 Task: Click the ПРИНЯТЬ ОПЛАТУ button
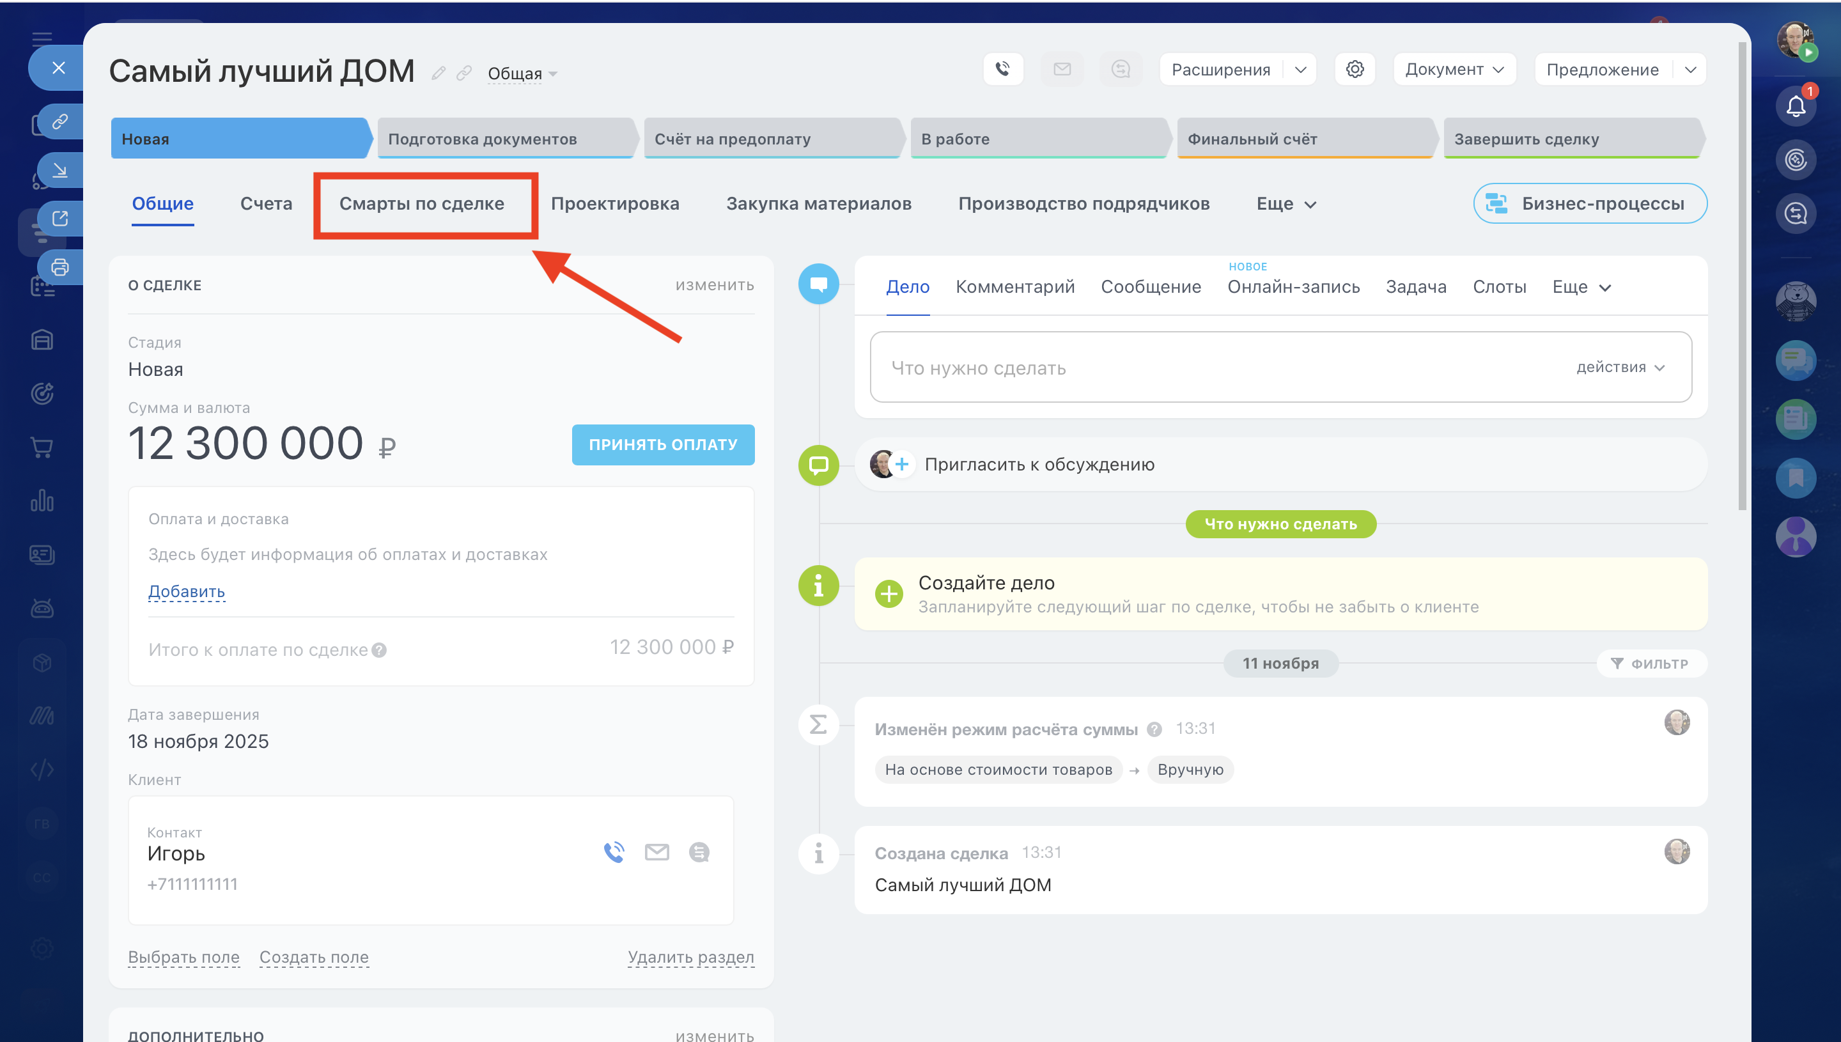coord(662,444)
